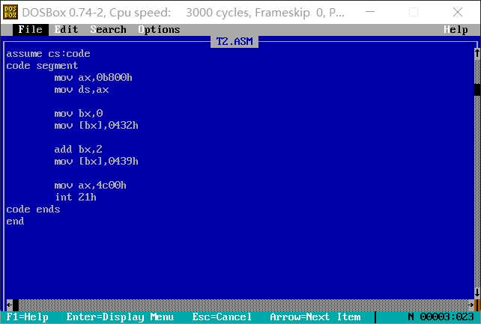Click the line 'mov ax,4c00h'
Image resolution: width=481 pixels, height=324 pixels.
coord(90,185)
